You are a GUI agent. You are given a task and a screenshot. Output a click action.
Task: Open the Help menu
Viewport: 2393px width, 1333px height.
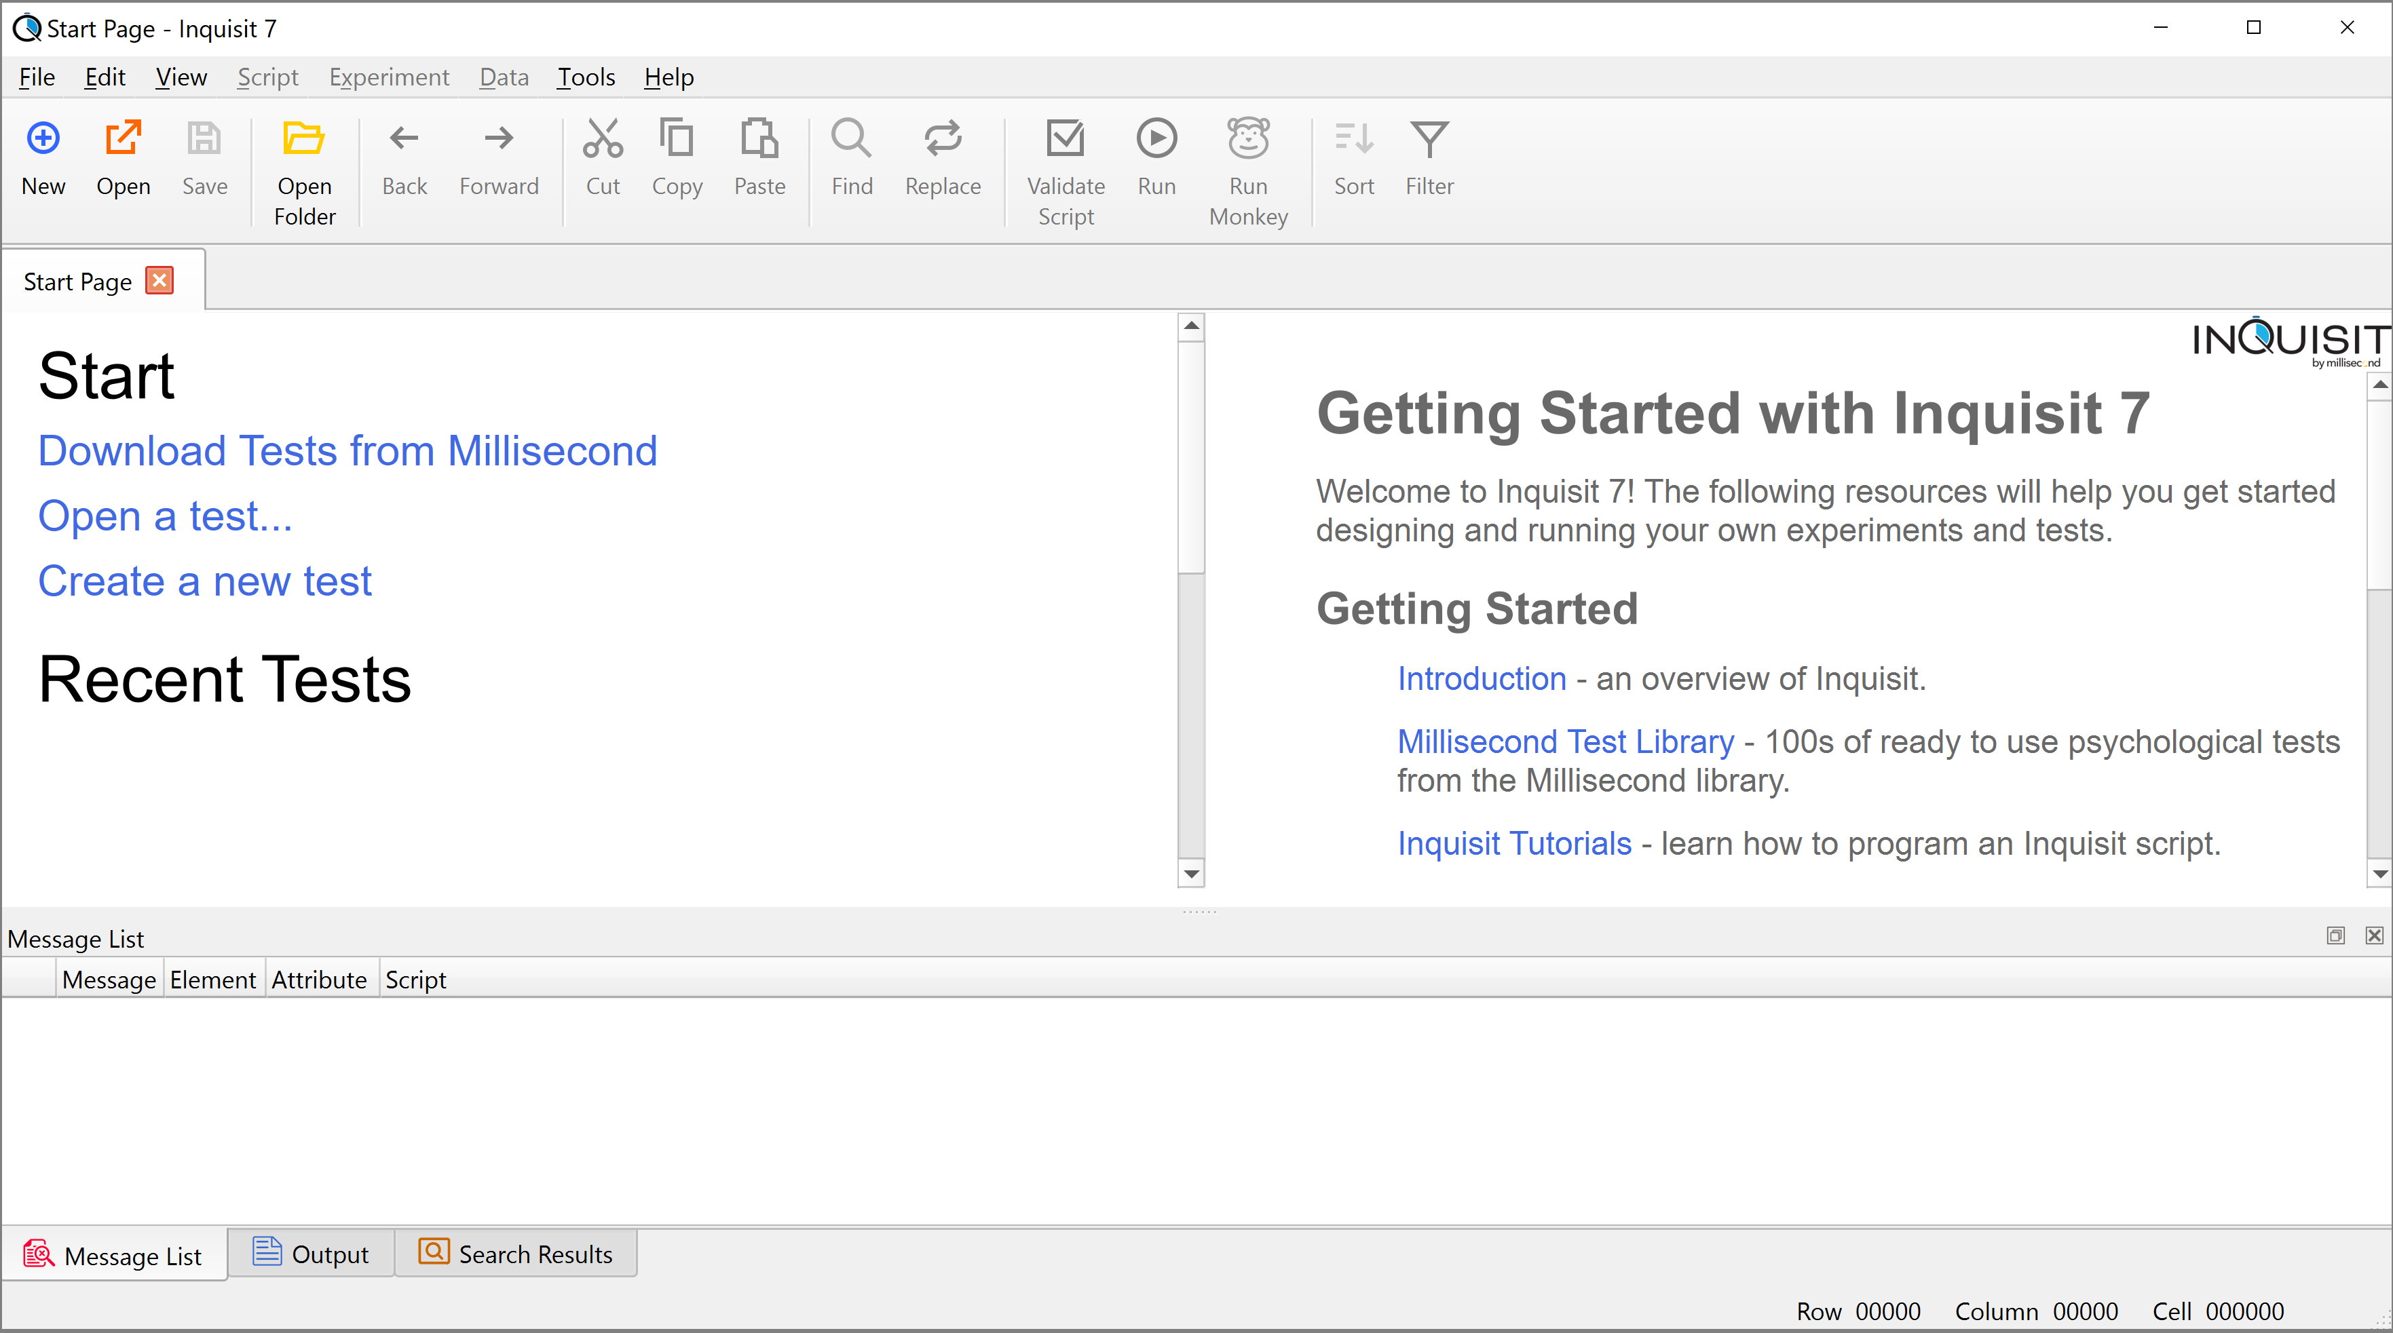coord(669,77)
